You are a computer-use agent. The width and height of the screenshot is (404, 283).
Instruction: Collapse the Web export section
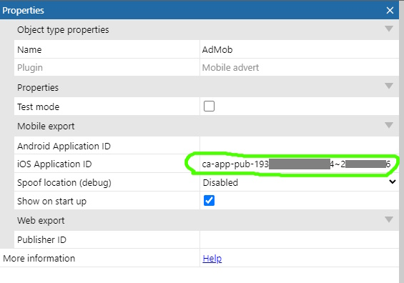(389, 219)
